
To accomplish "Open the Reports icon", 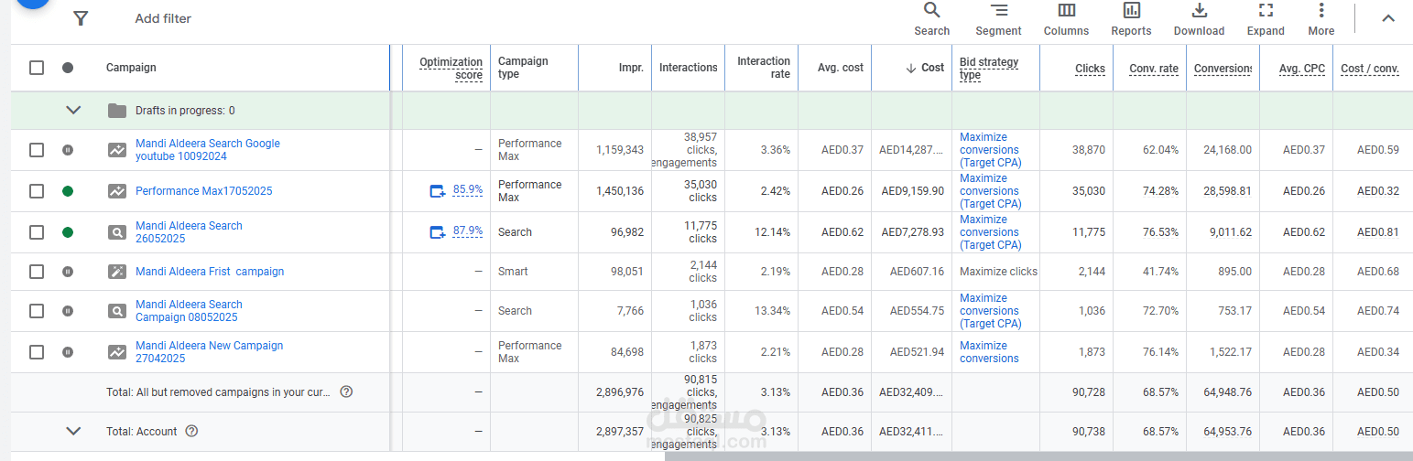I will 1131,18.
